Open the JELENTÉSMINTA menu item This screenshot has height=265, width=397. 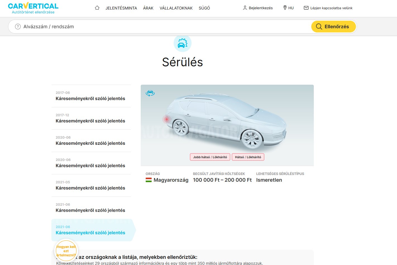pos(121,8)
